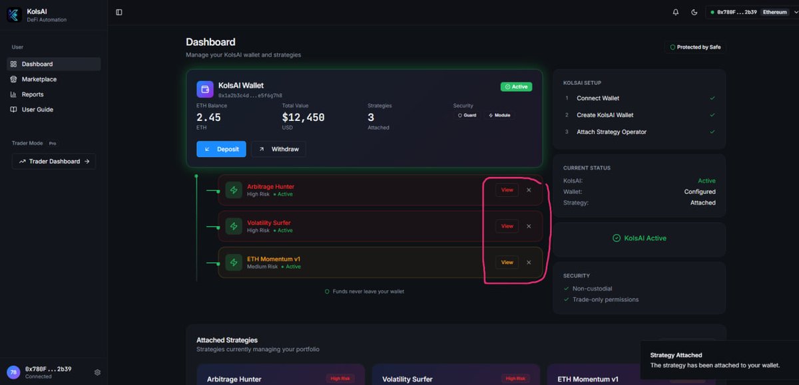Click the Arbitrage Hunter strategy name in list
The image size is (799, 385).
pyautogui.click(x=270, y=187)
